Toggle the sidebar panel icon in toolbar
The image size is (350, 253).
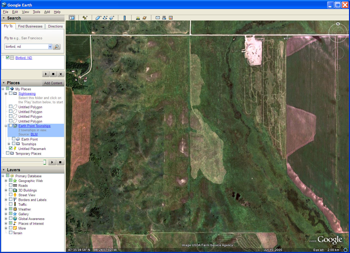72,18
